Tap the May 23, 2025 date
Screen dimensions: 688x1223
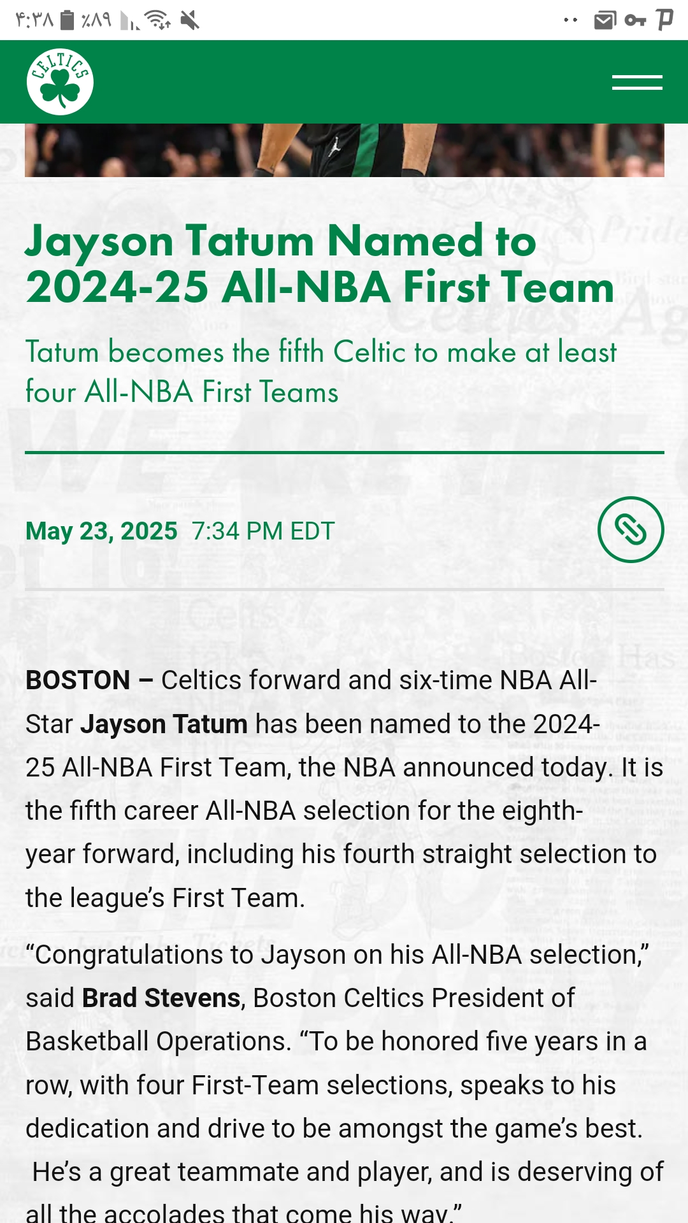point(101,531)
